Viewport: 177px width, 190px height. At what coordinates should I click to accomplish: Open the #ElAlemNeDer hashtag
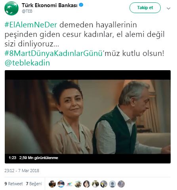coord(31,25)
